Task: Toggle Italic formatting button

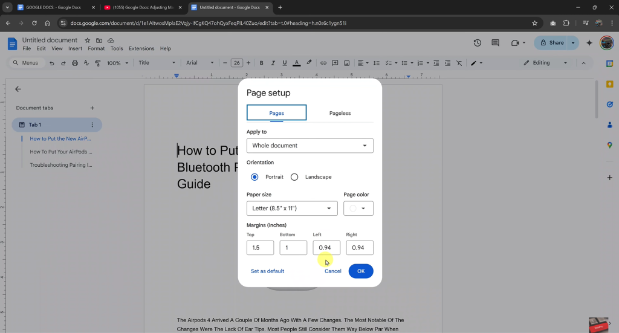Action: click(273, 63)
